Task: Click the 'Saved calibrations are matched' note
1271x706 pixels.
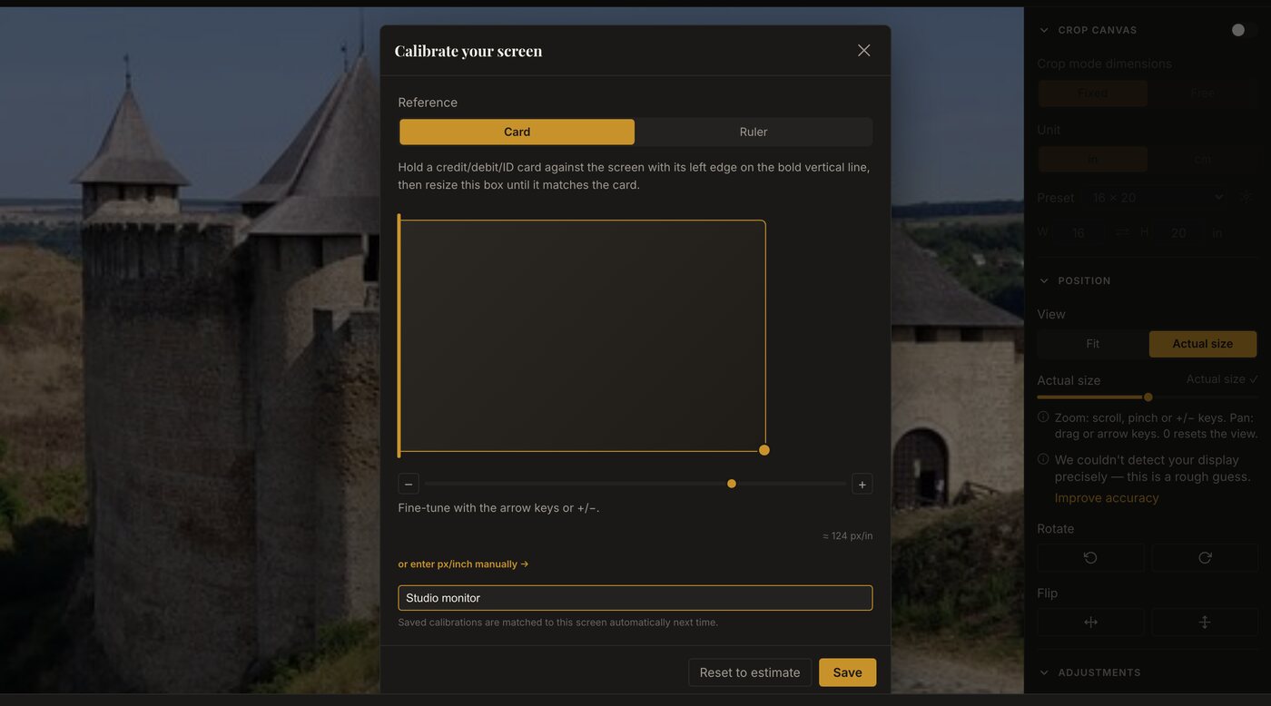Action: [557, 623]
